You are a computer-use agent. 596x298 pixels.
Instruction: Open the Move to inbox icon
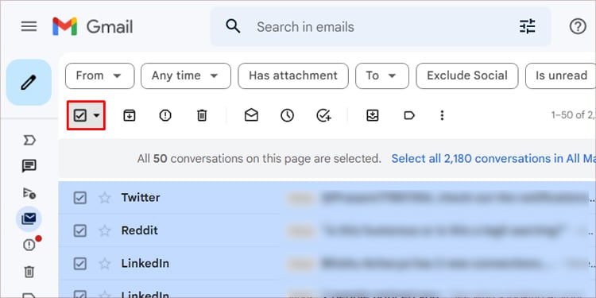(x=373, y=115)
